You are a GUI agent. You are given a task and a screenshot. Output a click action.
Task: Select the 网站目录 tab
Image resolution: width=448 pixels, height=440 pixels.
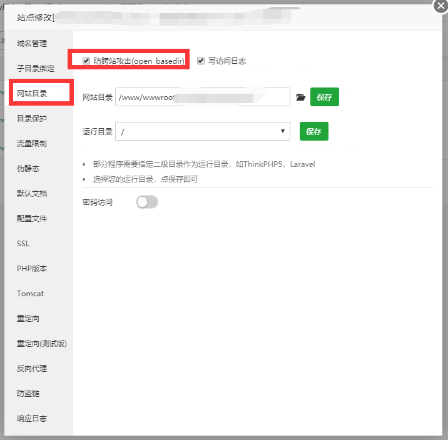(x=32, y=94)
